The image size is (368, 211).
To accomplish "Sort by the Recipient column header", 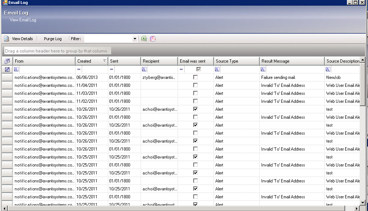I will 159,61.
